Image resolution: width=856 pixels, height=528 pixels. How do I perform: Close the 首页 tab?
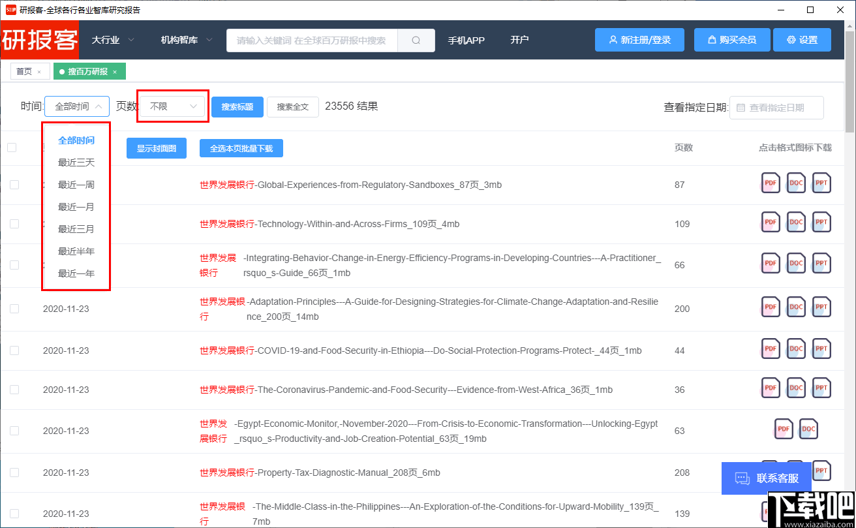(39, 72)
